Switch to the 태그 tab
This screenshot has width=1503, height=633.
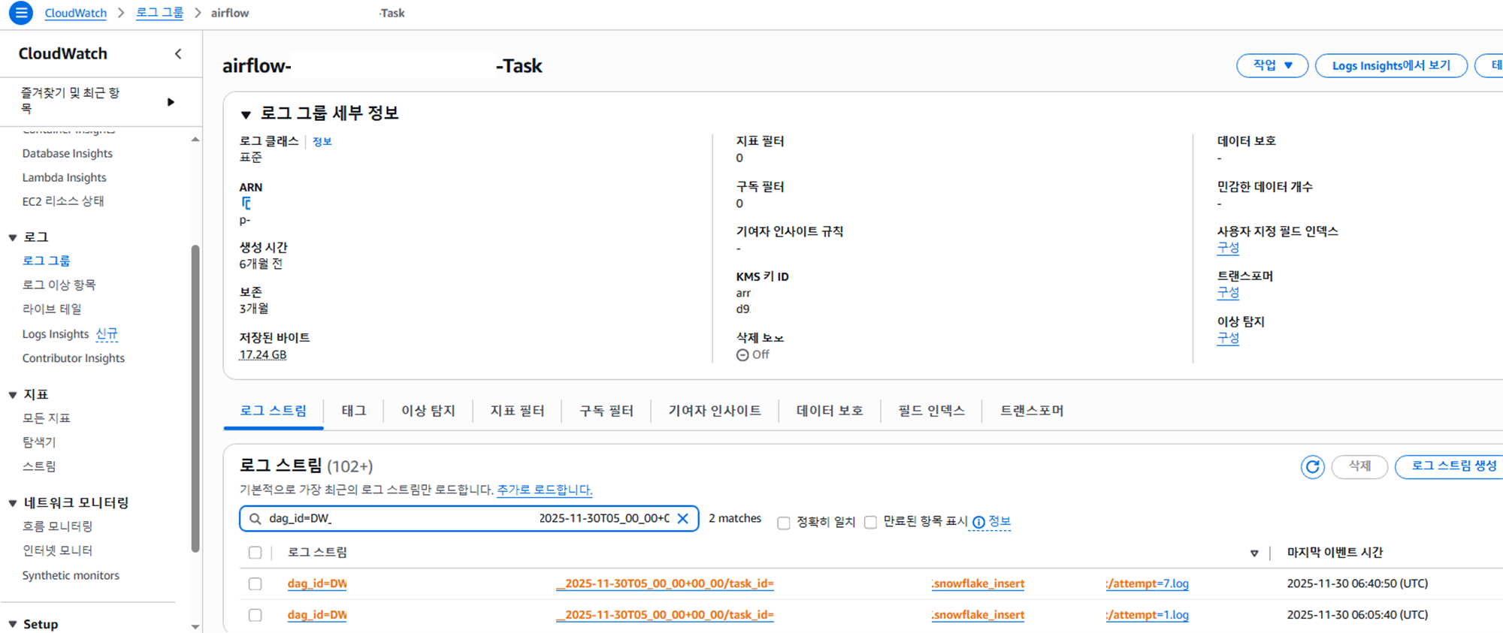[x=353, y=411]
